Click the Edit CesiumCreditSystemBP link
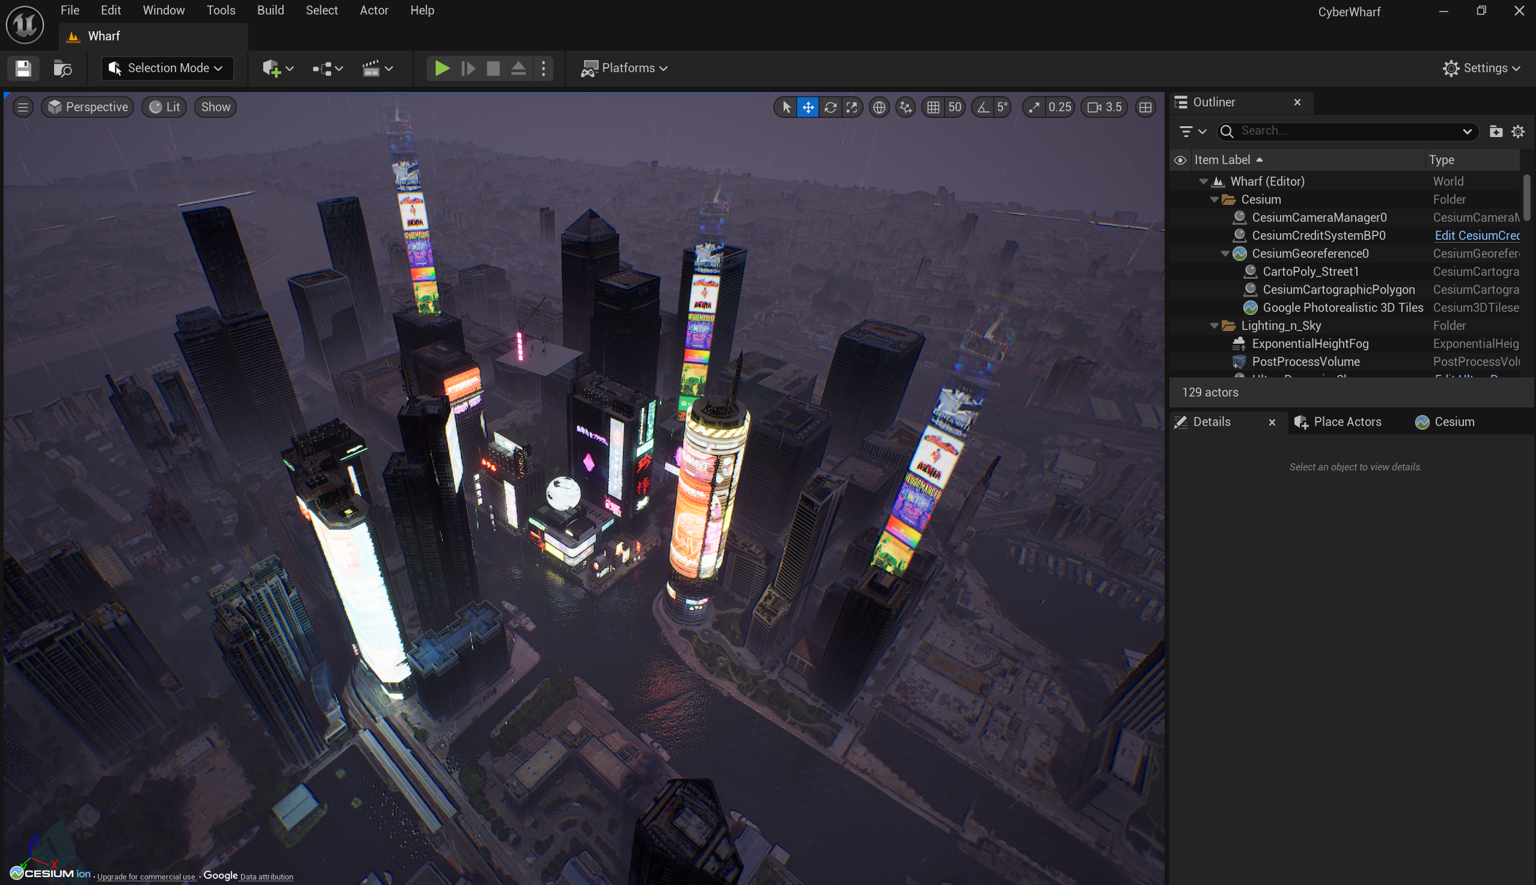This screenshot has height=885, width=1536. pyautogui.click(x=1476, y=236)
